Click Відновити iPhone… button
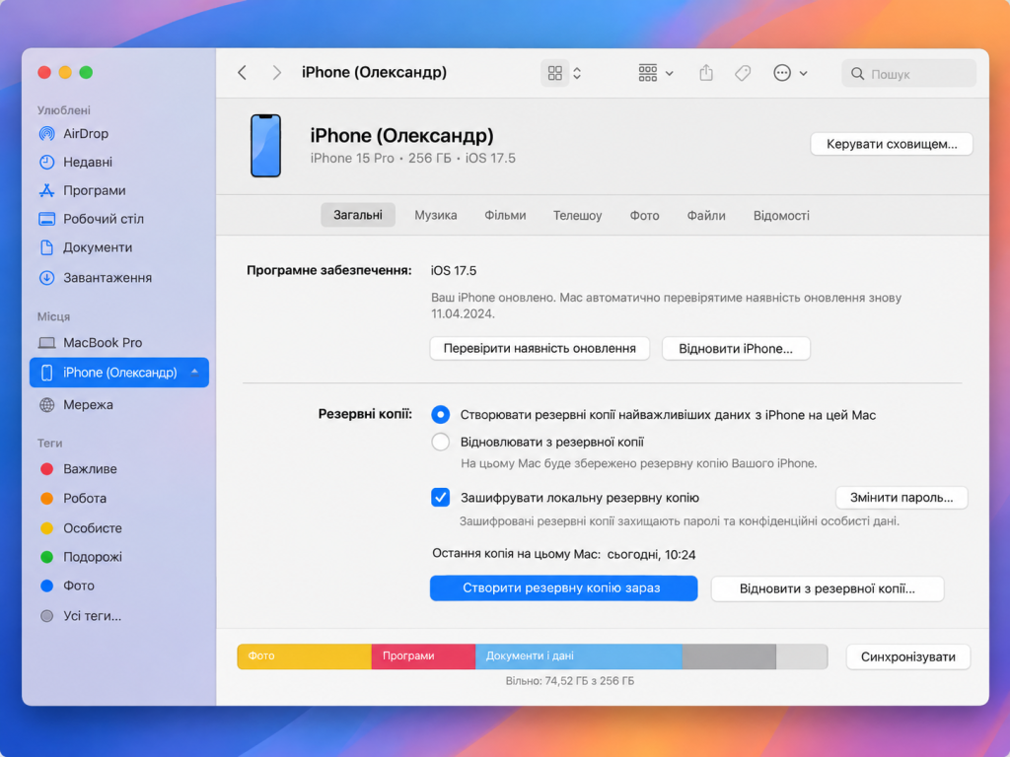1010x757 pixels. pos(736,349)
